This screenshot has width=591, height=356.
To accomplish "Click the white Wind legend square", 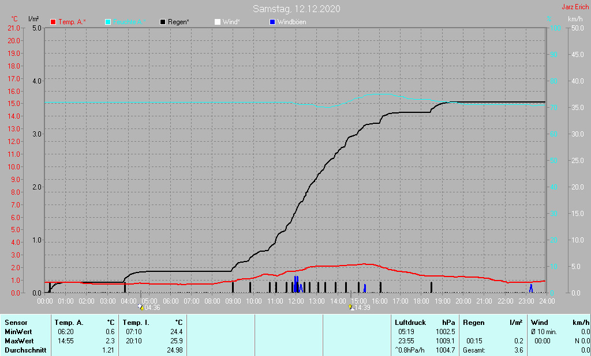I will [218, 22].
